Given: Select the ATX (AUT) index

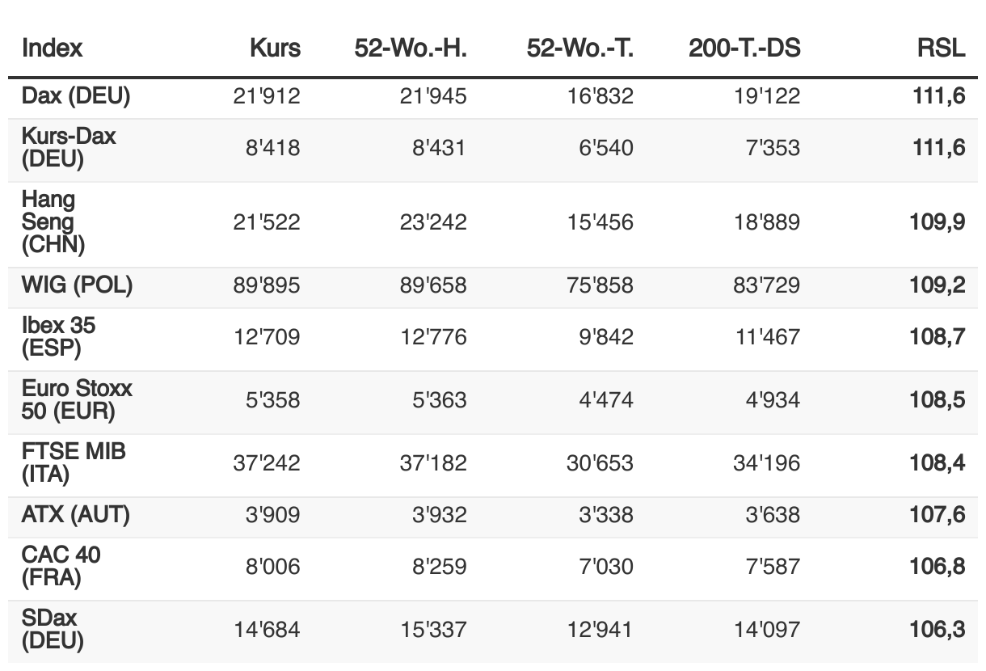Looking at the screenshot, I should click(76, 514).
